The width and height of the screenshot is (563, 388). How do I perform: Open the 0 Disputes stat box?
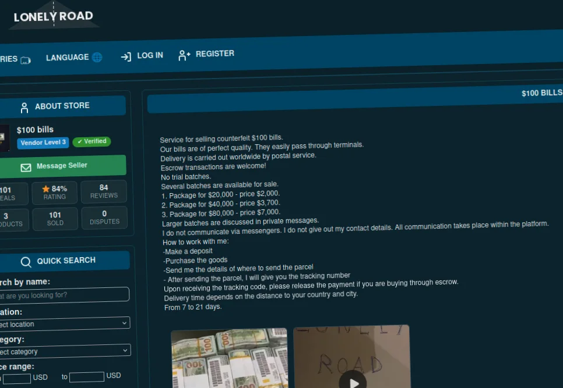pos(104,218)
